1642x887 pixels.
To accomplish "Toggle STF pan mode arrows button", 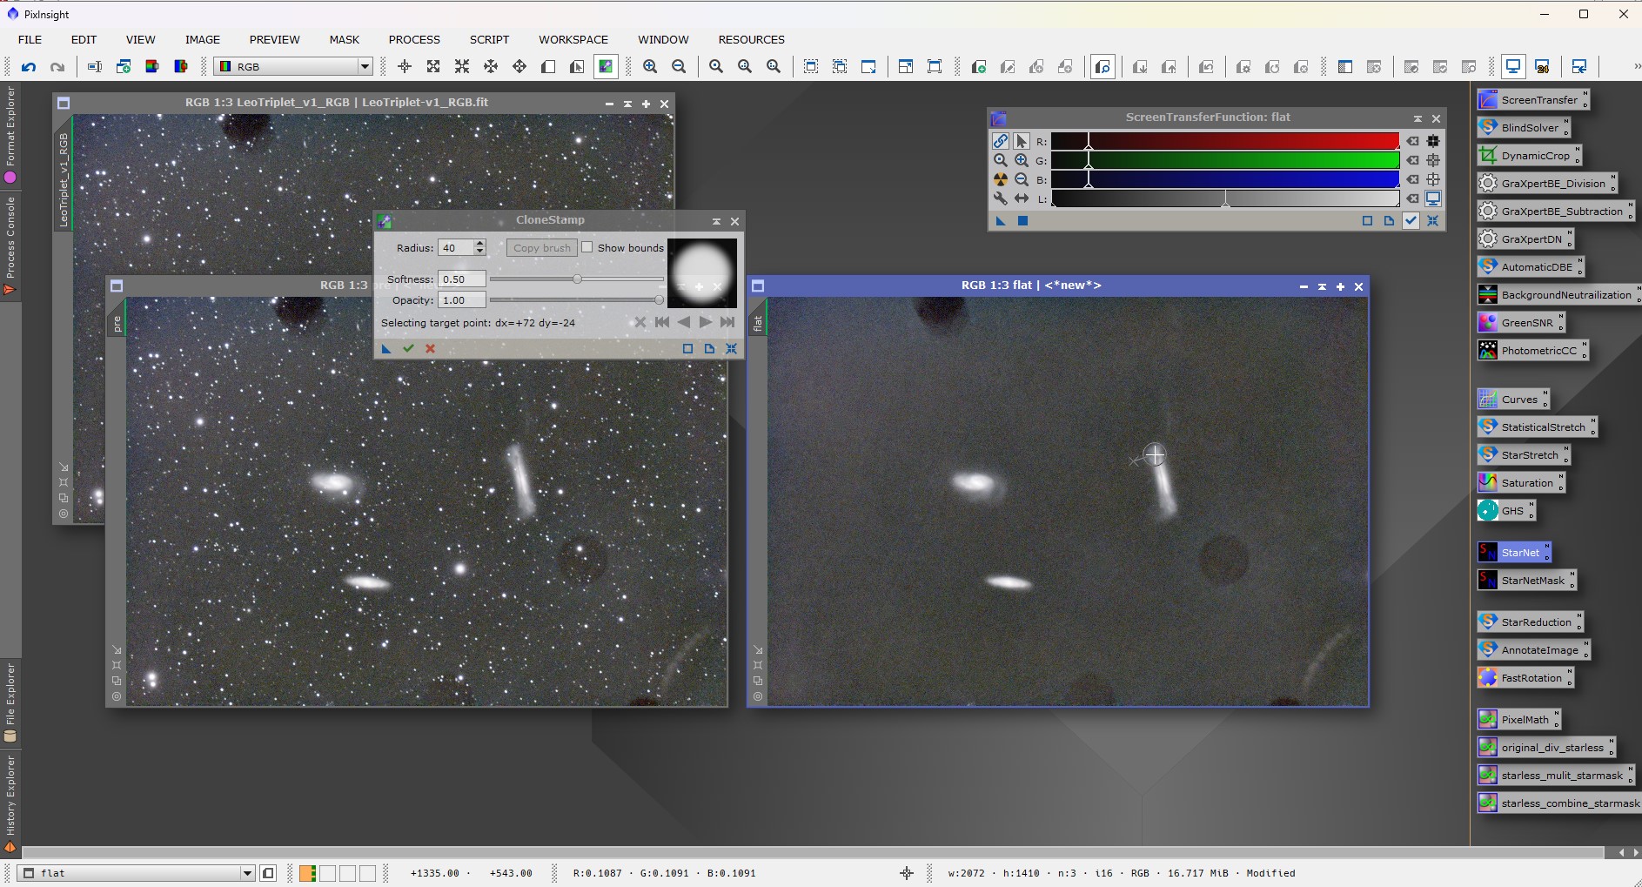I will [x=1022, y=198].
